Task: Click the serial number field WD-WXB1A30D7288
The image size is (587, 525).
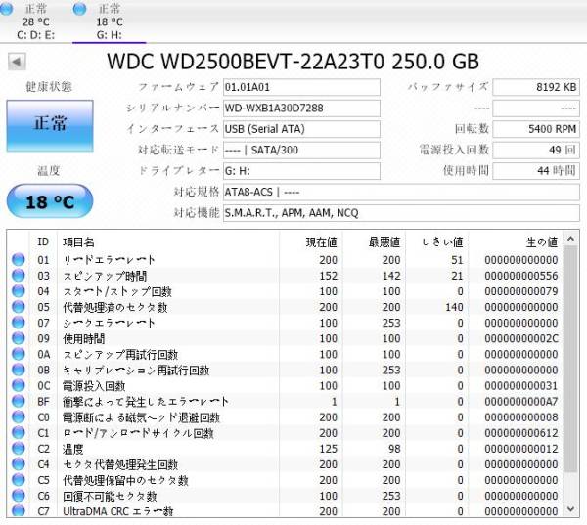Action: click(x=301, y=109)
